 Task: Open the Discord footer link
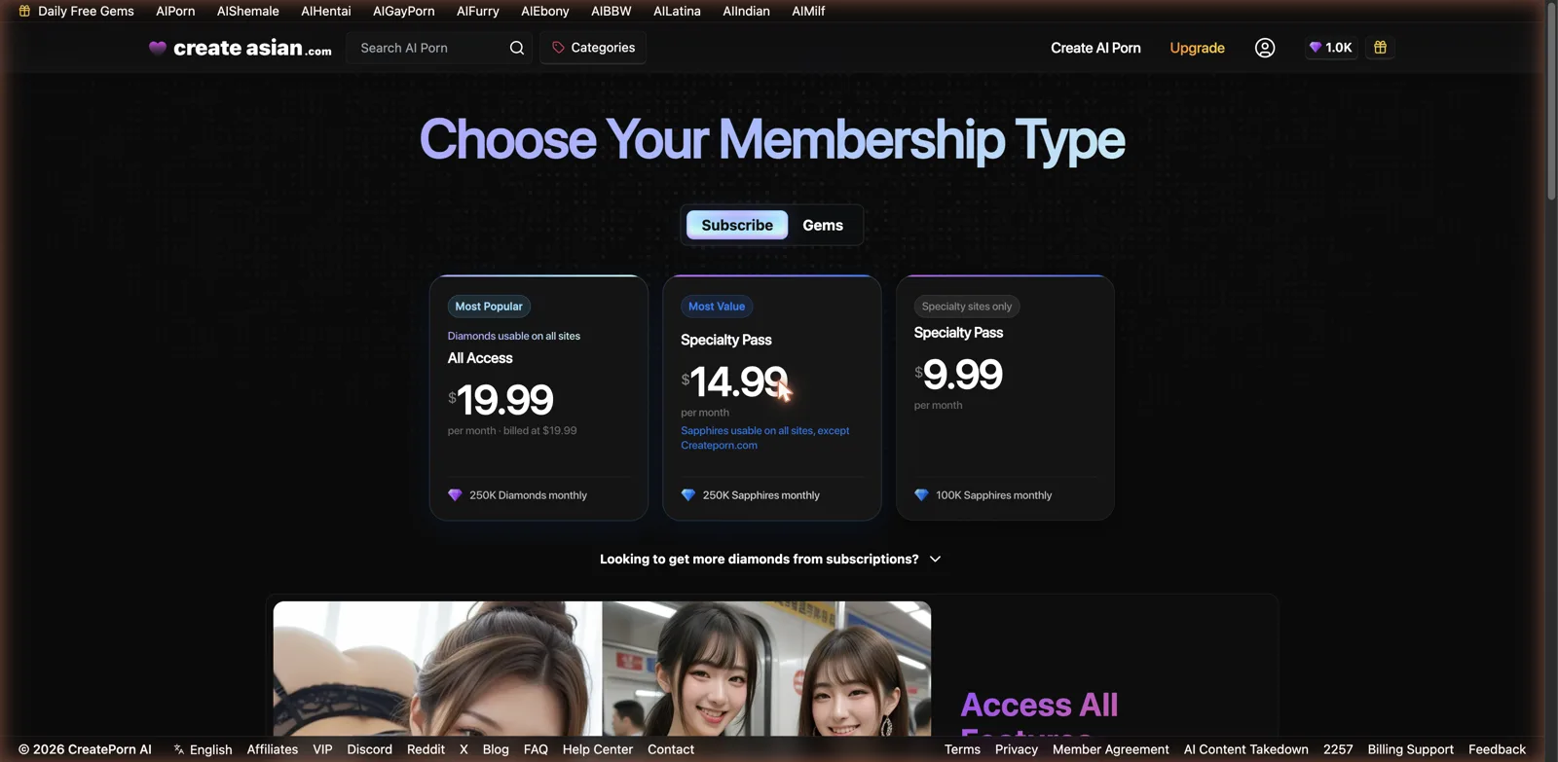pos(369,749)
